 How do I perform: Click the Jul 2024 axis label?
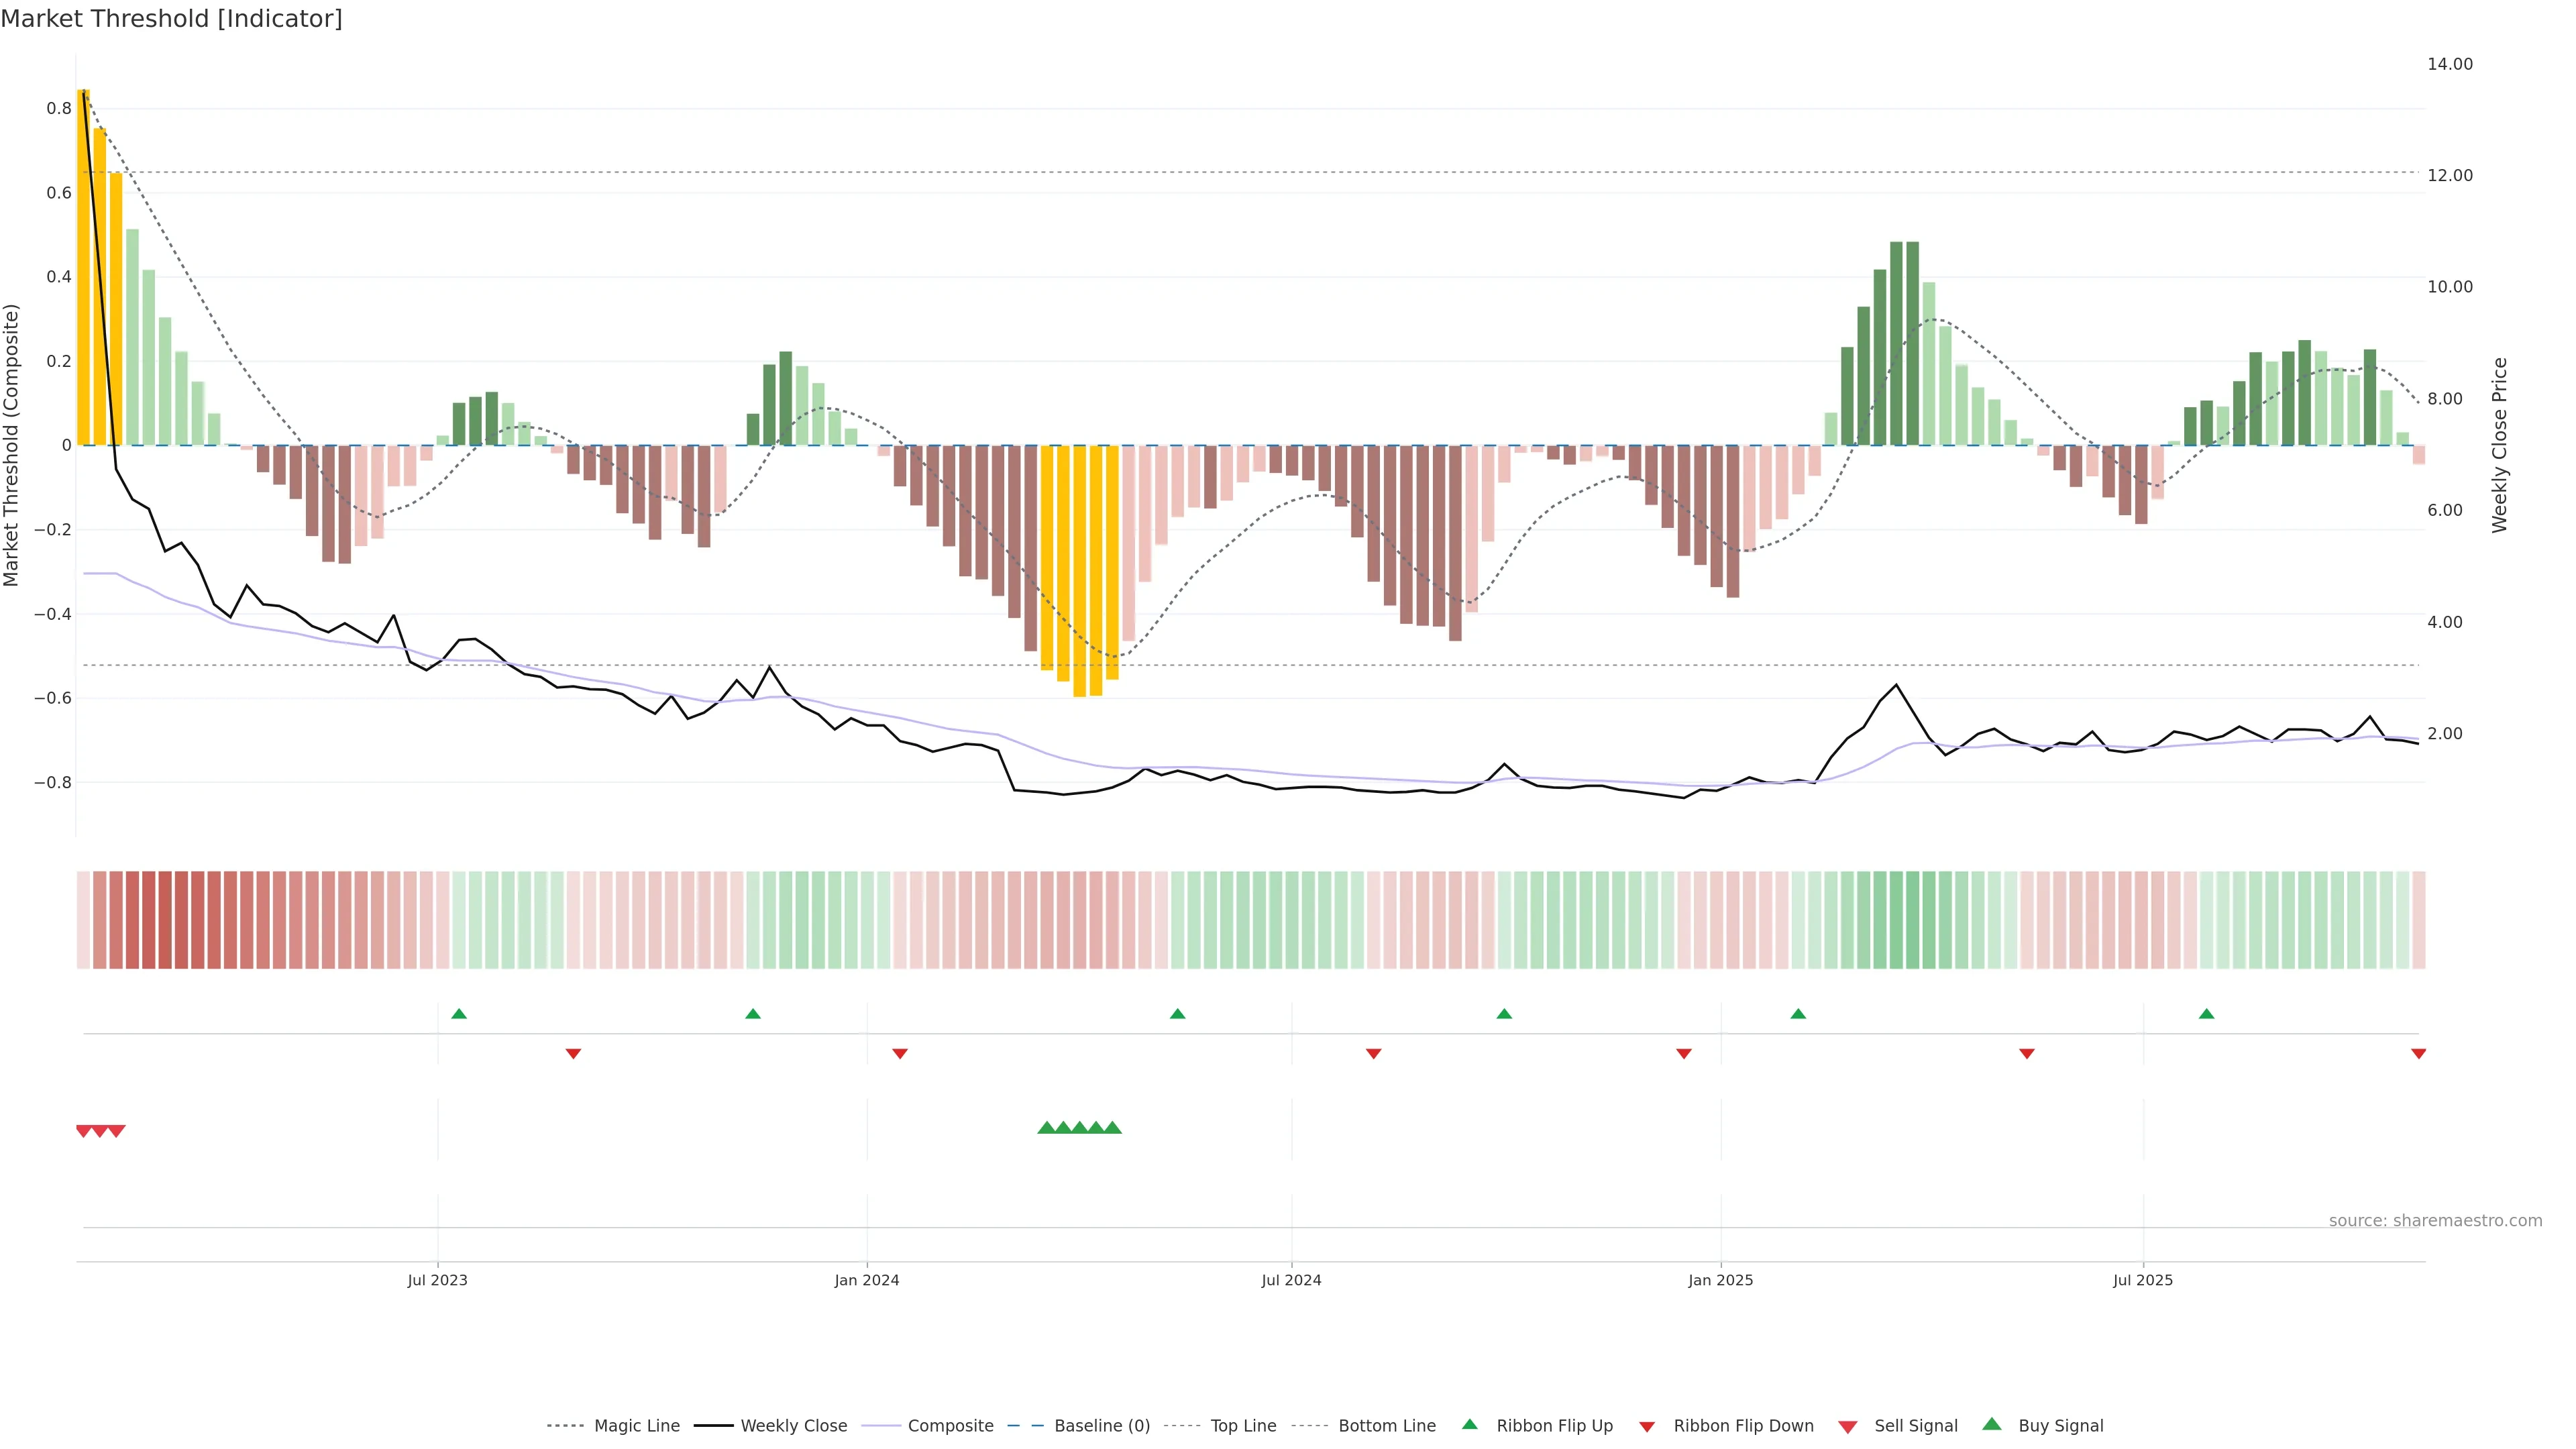pos(1291,1280)
